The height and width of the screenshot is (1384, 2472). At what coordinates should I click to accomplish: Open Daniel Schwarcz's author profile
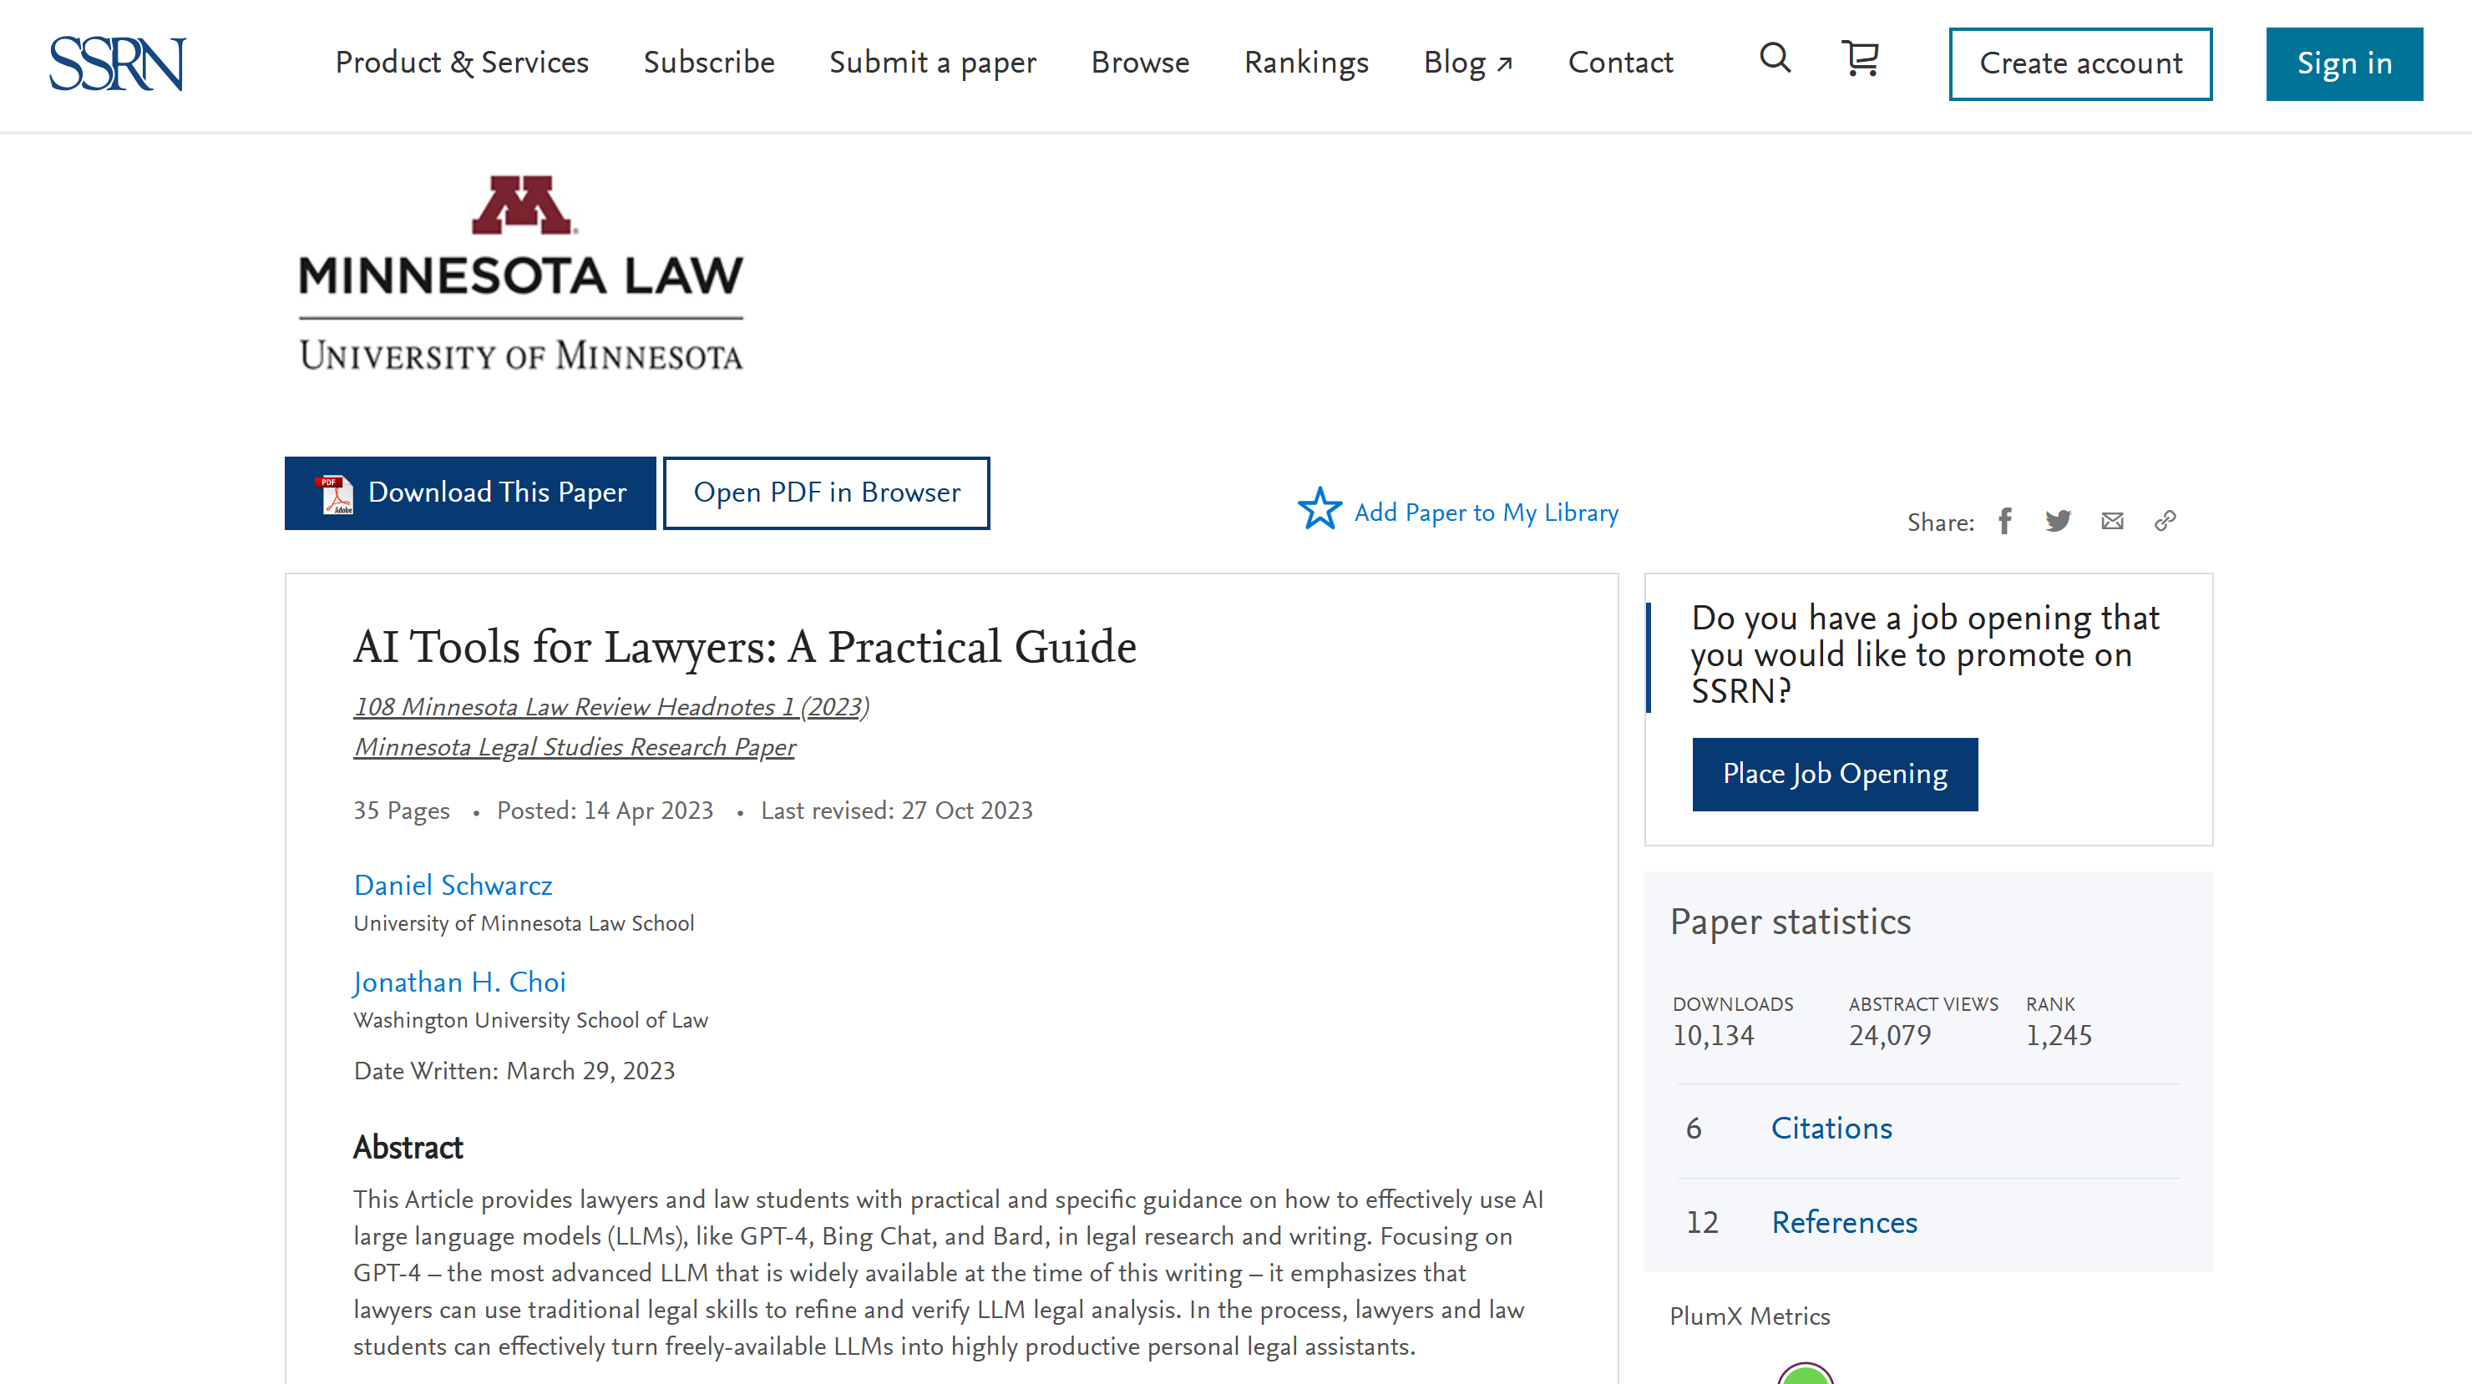(452, 886)
